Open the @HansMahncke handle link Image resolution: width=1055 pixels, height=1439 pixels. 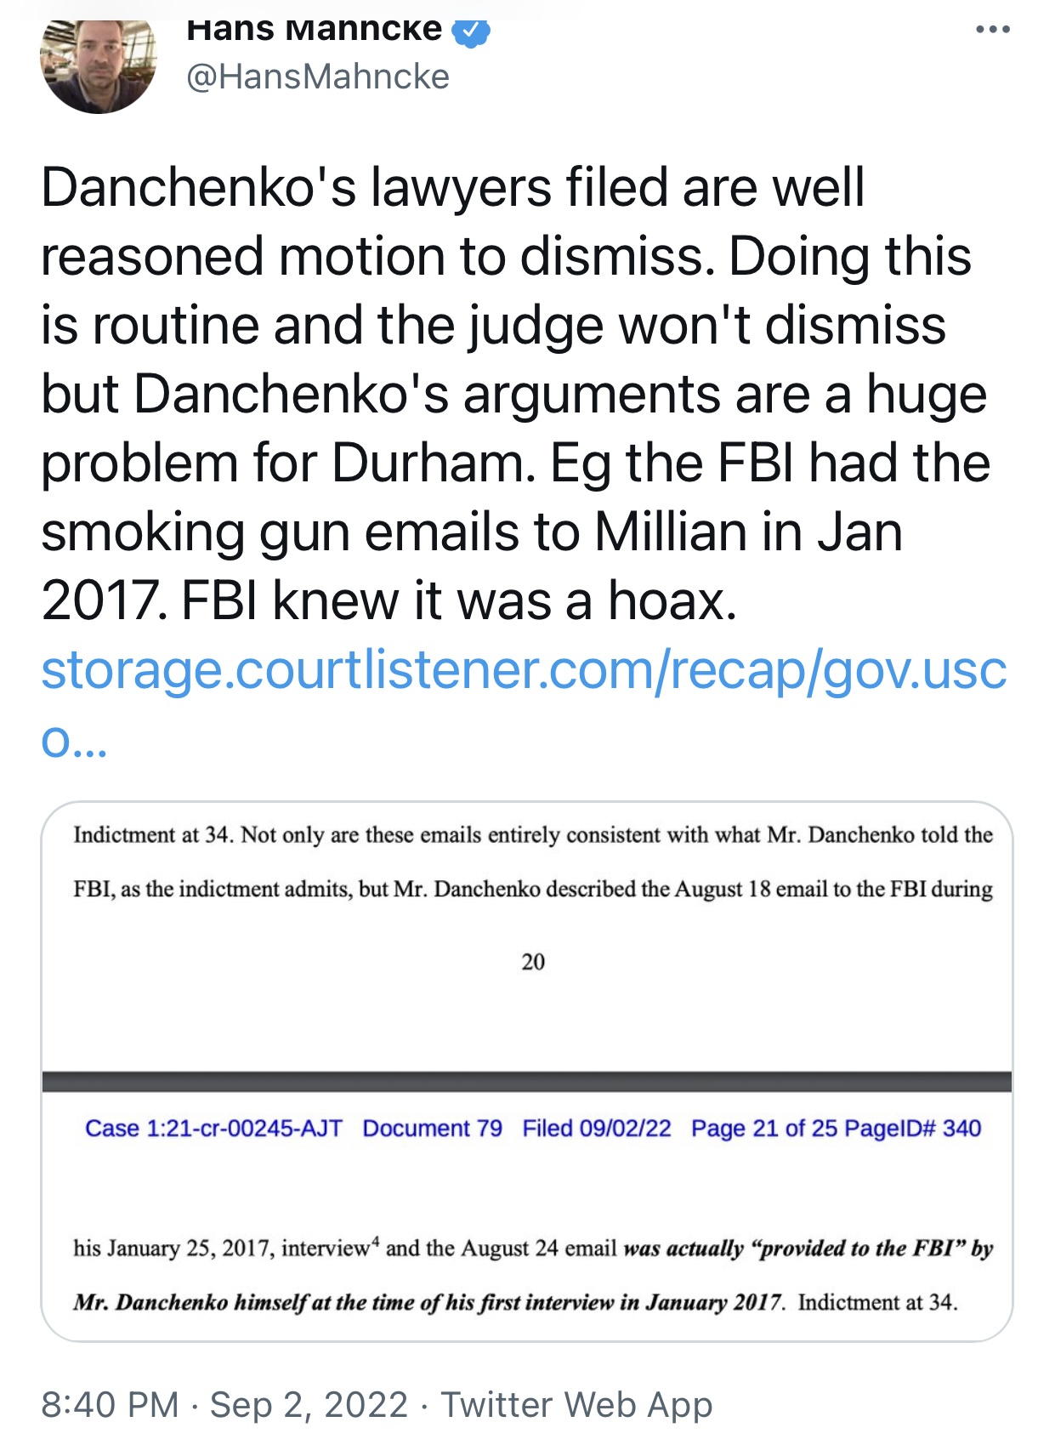point(317,77)
